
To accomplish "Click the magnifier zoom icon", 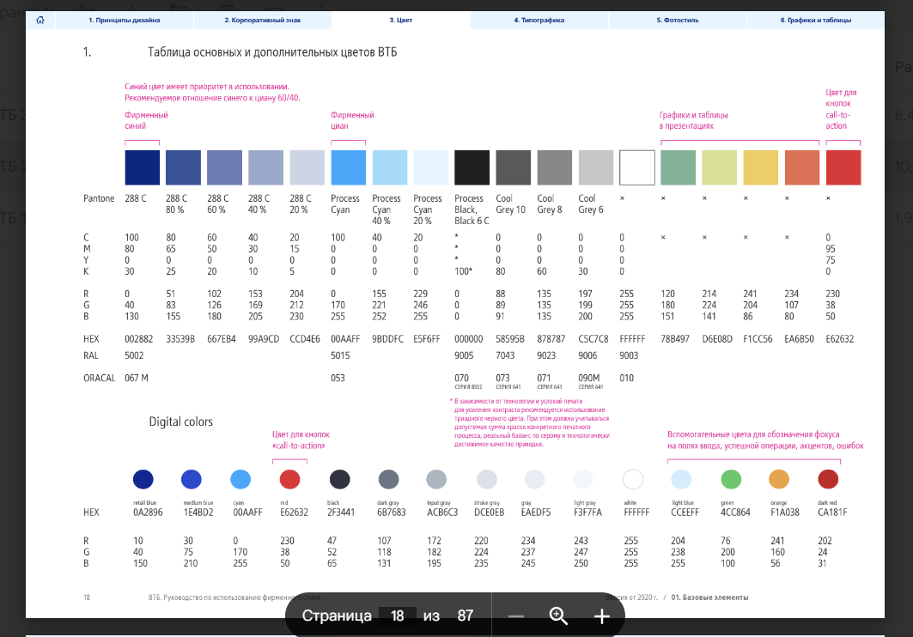I will [x=558, y=616].
